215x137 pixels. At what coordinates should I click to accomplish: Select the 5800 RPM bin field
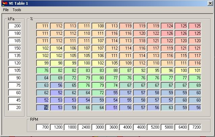[167, 127]
